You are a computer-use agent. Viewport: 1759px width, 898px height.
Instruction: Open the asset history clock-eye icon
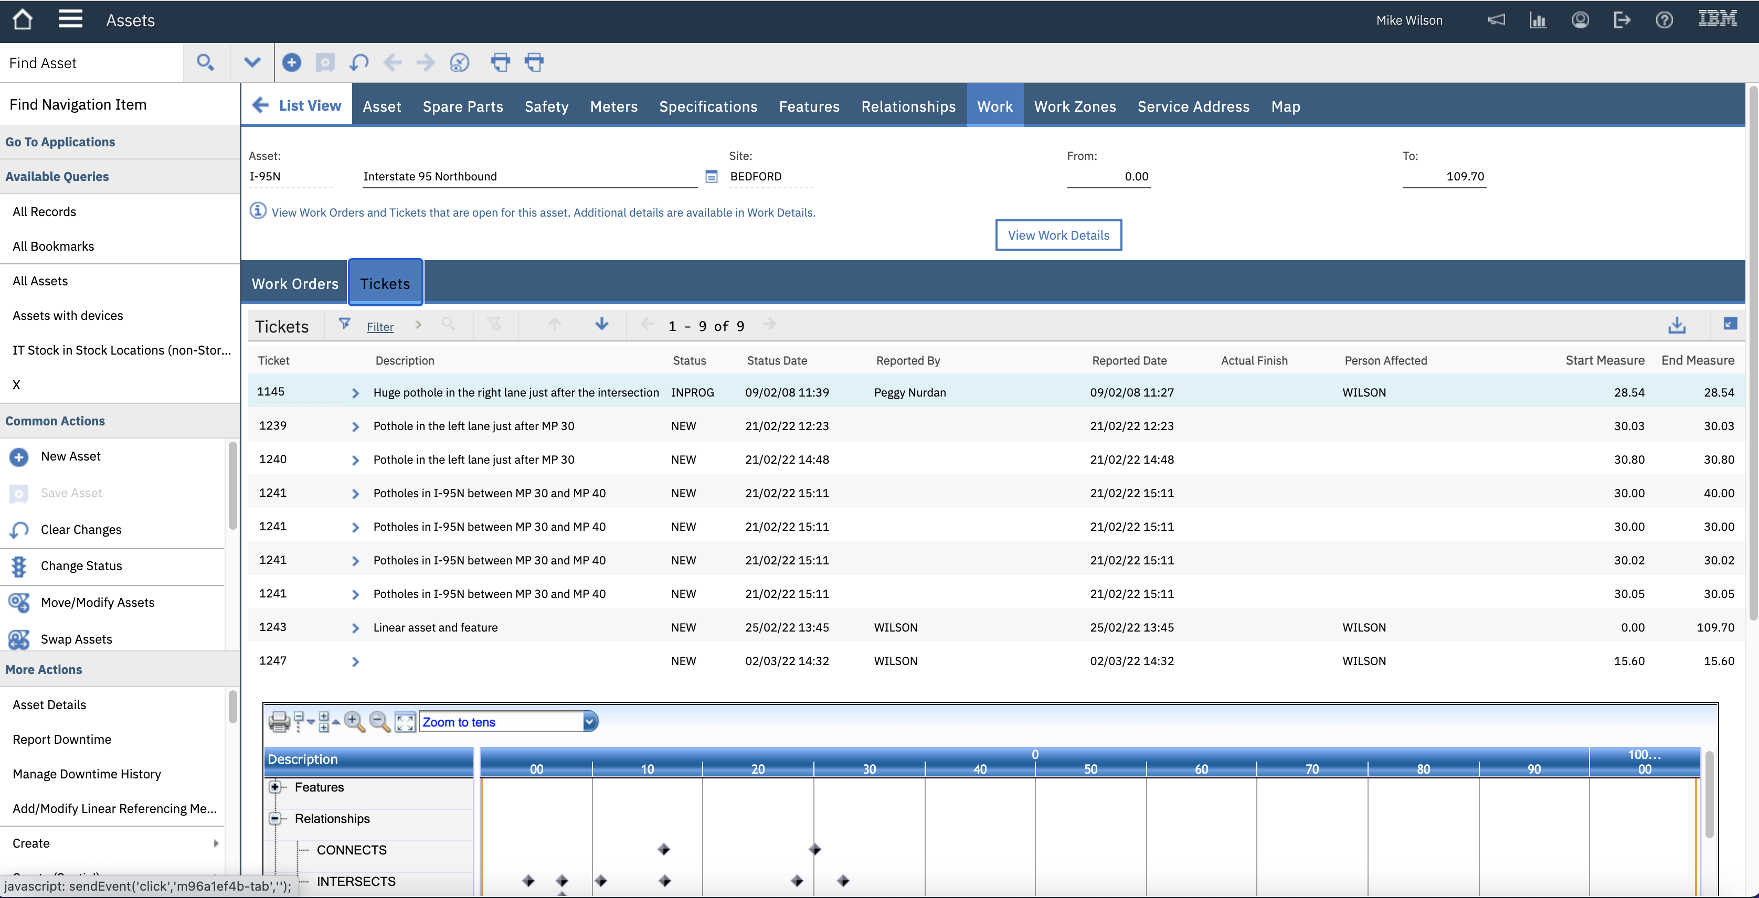point(460,62)
